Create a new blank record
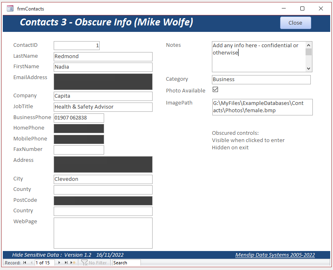 [73, 263]
